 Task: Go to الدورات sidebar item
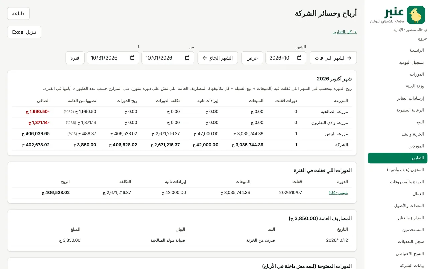pyautogui.click(x=397, y=74)
